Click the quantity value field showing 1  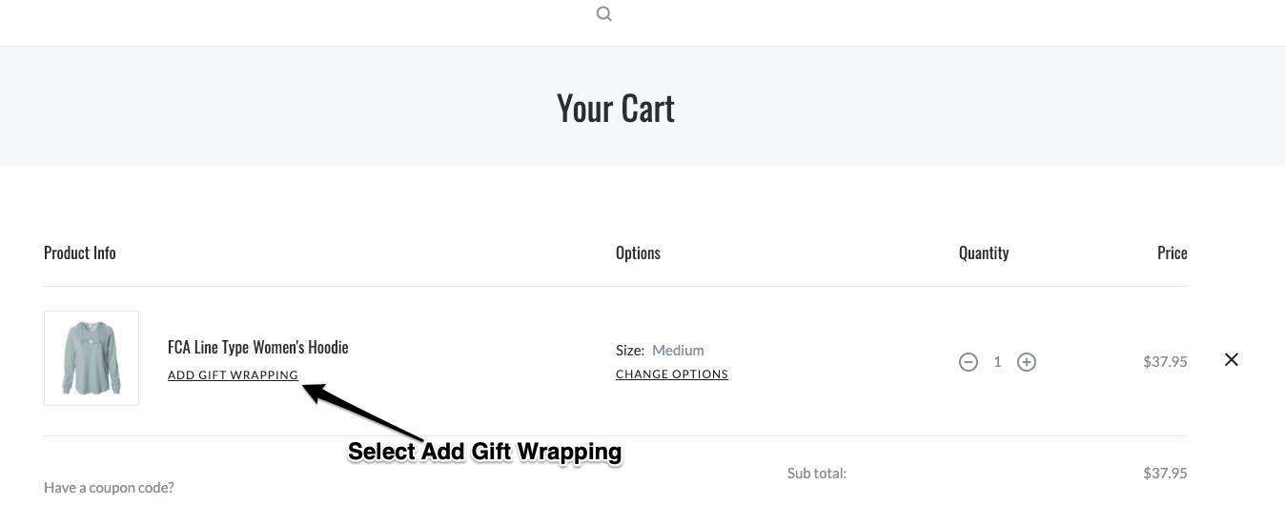coord(997,362)
